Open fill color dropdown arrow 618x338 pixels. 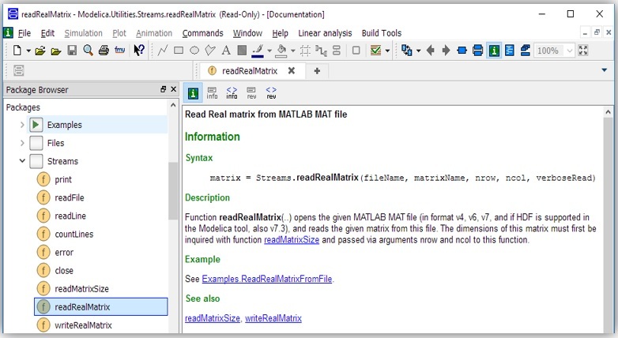pos(293,51)
